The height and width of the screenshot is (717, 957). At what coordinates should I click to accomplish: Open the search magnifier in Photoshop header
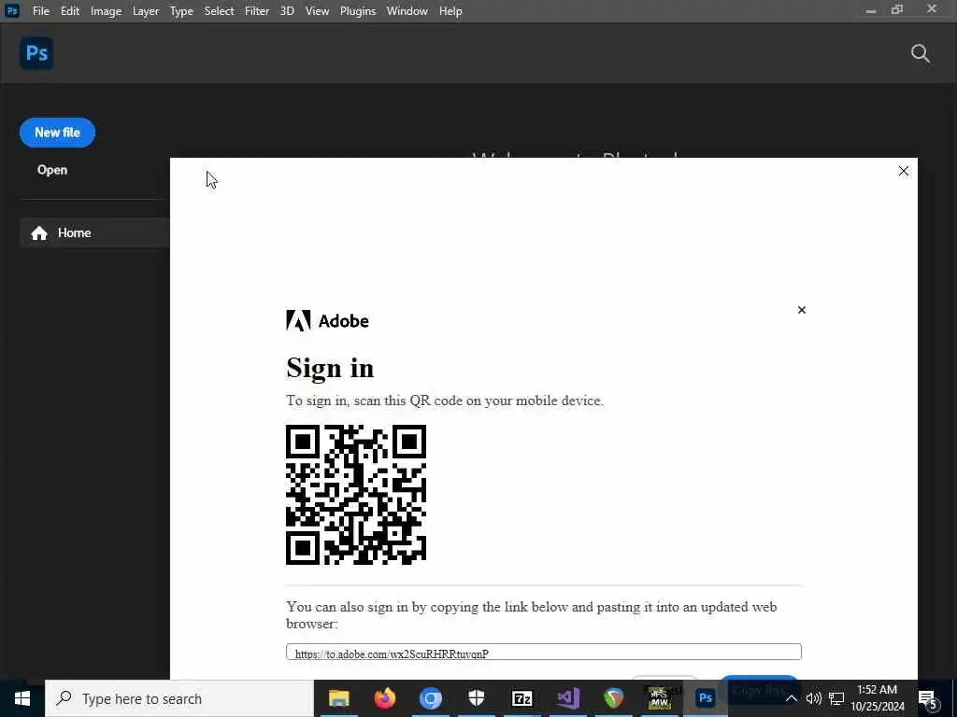(921, 53)
